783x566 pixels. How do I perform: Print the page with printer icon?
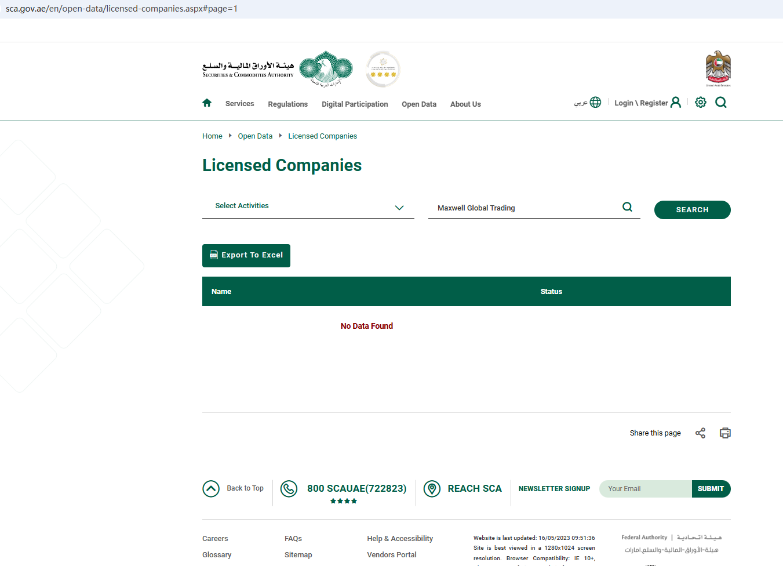pyautogui.click(x=725, y=433)
